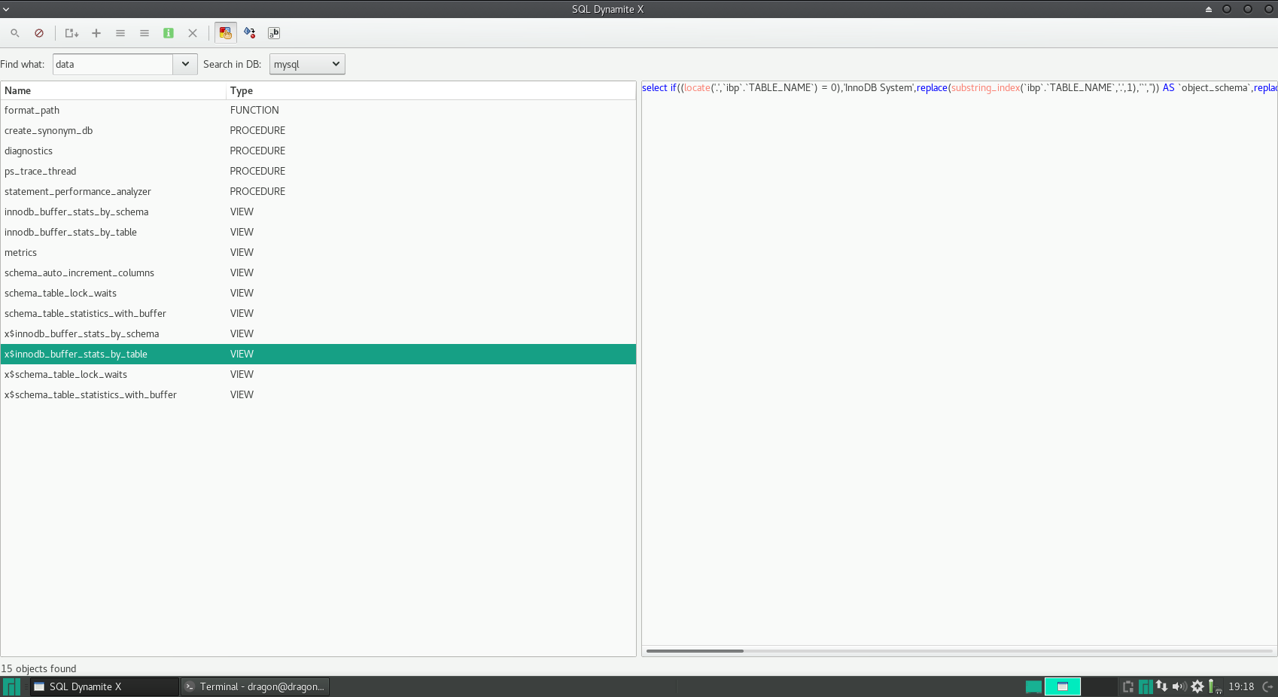Click the magnifier search icon in toolbar
This screenshot has height=697, width=1278.
click(x=14, y=33)
